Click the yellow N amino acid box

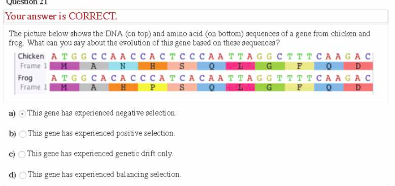(123, 65)
